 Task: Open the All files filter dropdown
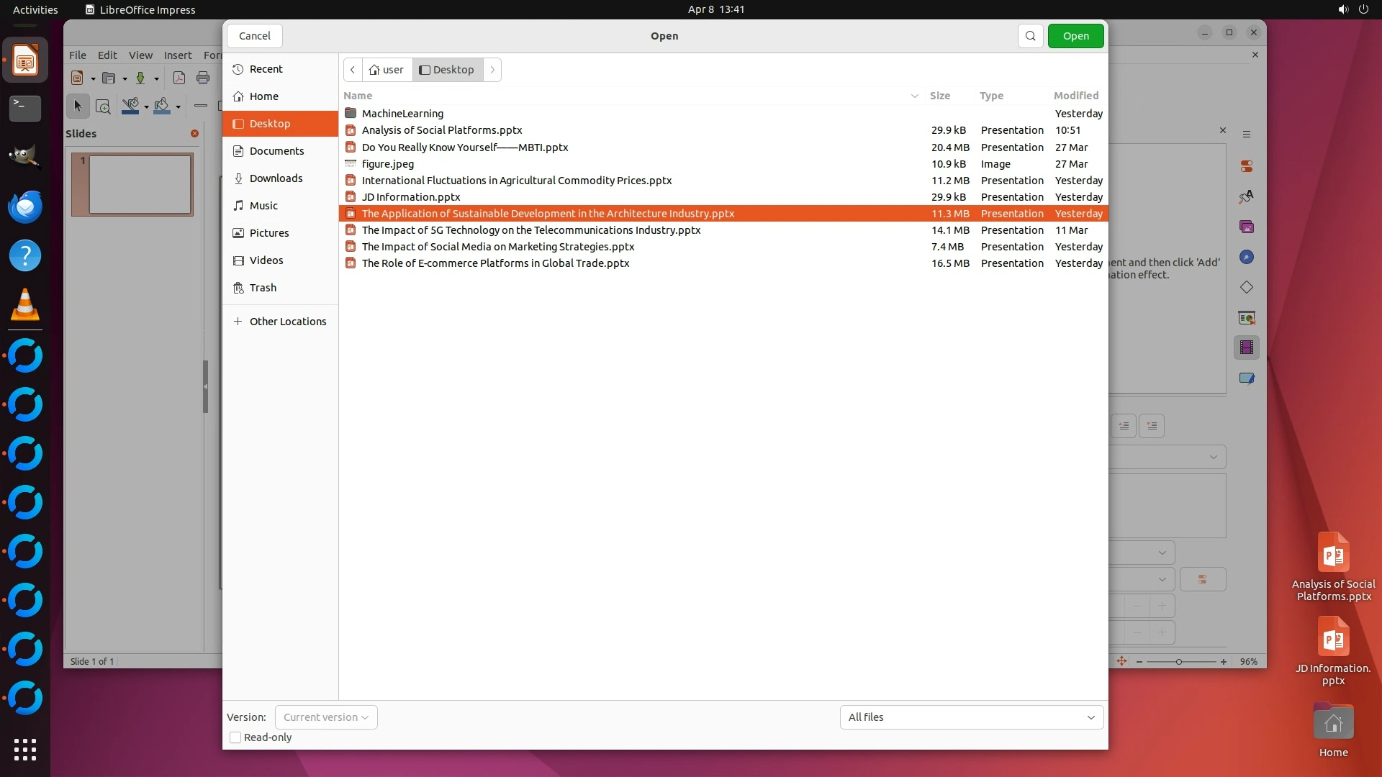pos(971,717)
